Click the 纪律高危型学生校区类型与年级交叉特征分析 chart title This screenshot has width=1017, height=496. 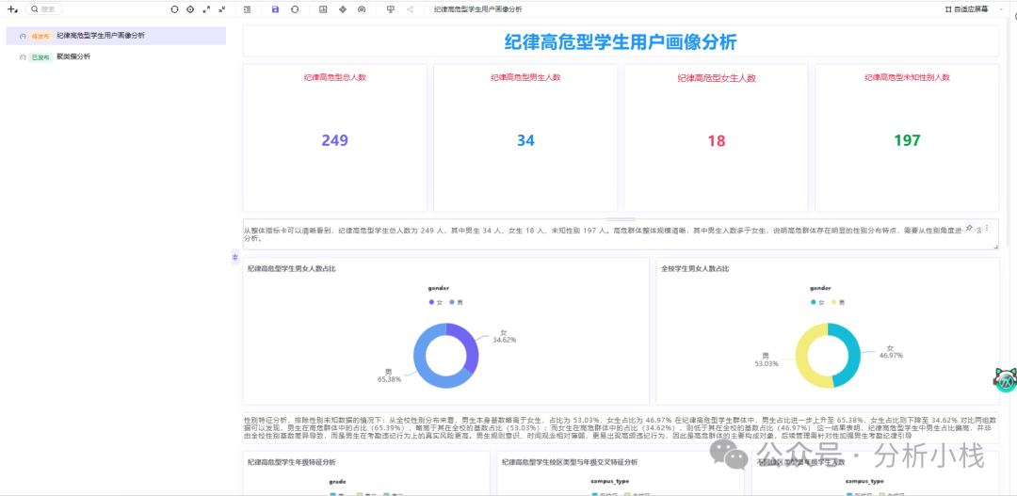coord(570,461)
